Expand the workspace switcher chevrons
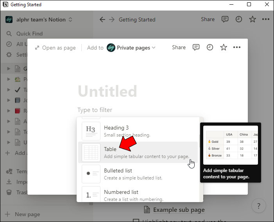Image resolution: width=274 pixels, height=222 pixels. click(70, 20)
